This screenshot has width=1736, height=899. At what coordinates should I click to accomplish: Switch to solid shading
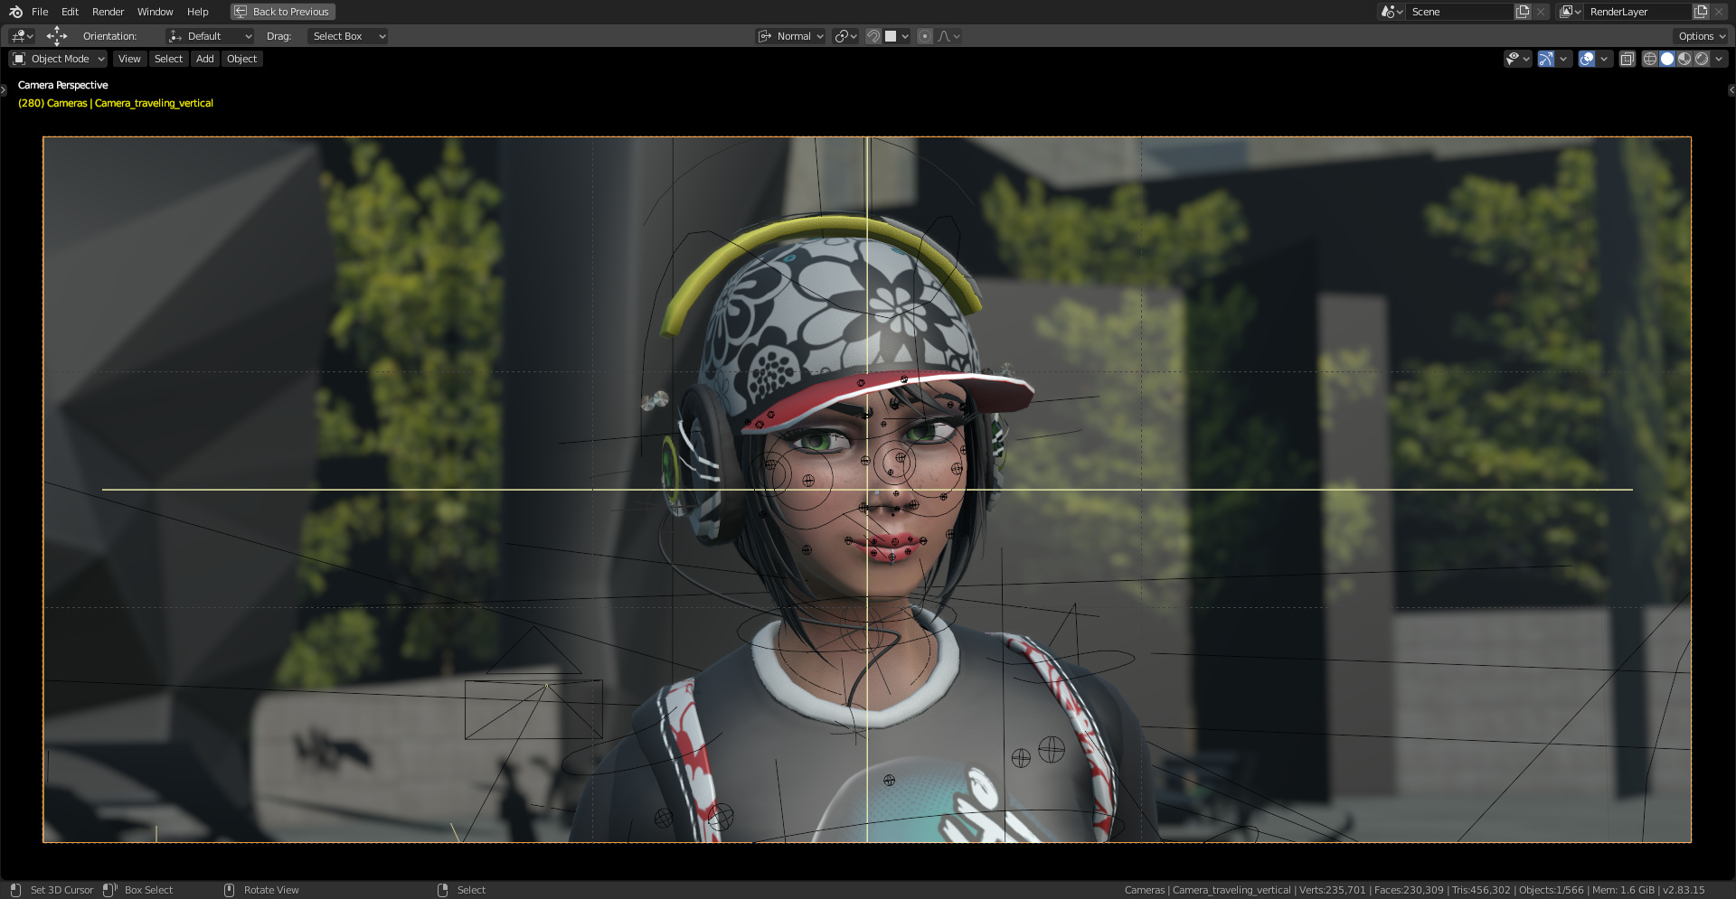pyautogui.click(x=1667, y=59)
